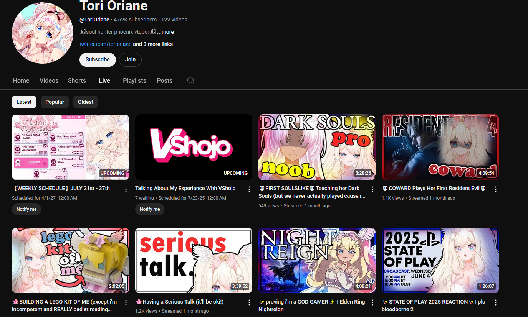Viewport: 528px width, 317px height.
Task: Click Notify me under WEEKLY SCHEDULE
Action: [26, 209]
